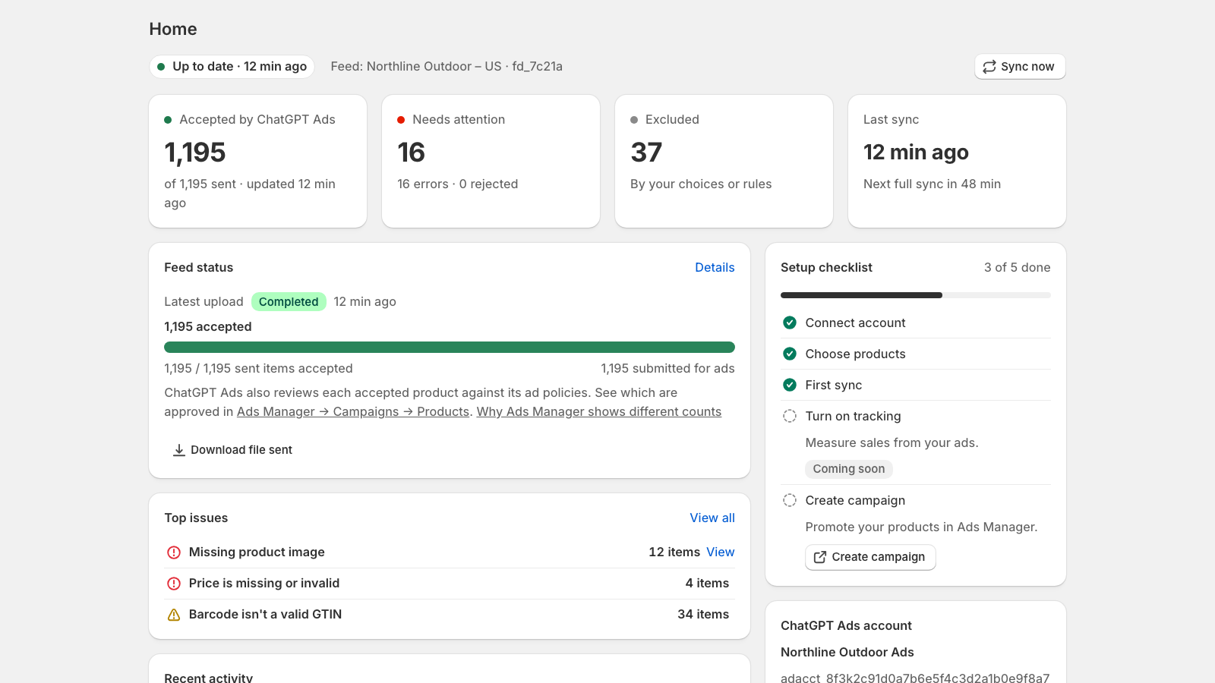The width and height of the screenshot is (1215, 683).
Task: Click Connect account green check icon
Action: pyautogui.click(x=790, y=323)
